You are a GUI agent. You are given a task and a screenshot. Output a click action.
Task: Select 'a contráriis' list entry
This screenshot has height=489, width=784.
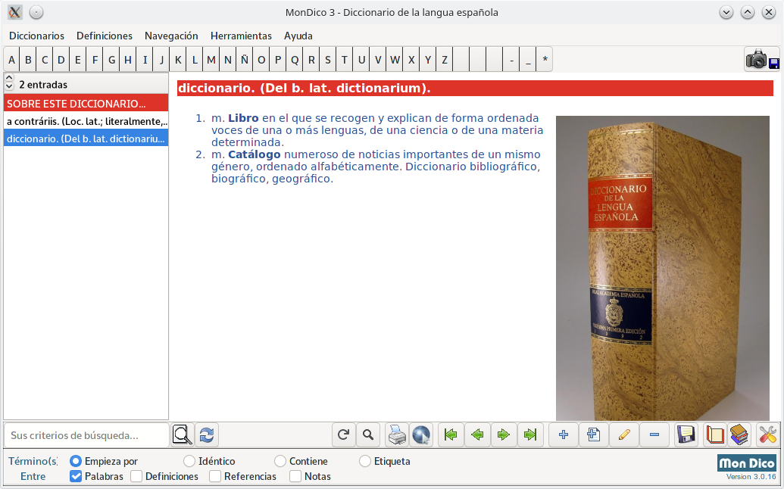click(86, 121)
